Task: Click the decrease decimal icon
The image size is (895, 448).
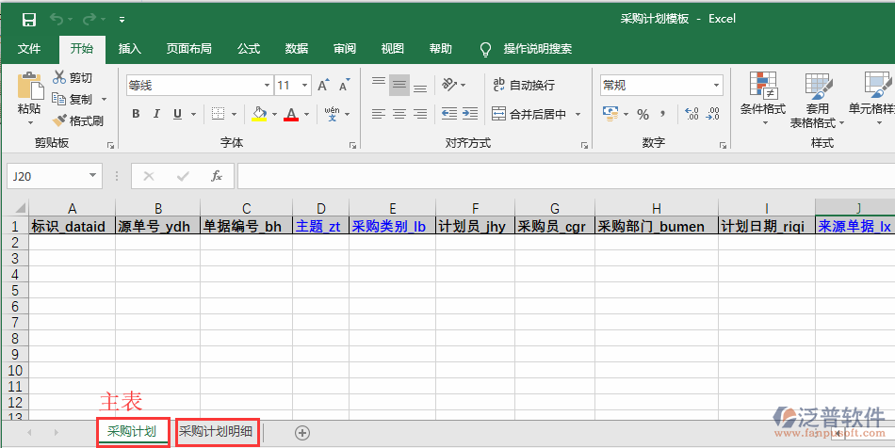Action: pos(712,114)
